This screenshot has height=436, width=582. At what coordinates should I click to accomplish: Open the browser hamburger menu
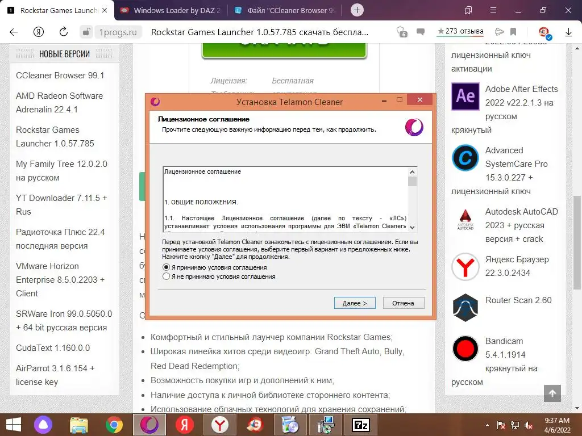[493, 10]
